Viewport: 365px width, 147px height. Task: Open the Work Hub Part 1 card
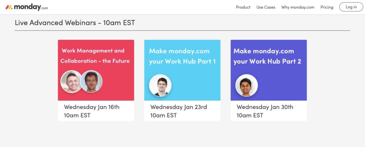(x=182, y=80)
